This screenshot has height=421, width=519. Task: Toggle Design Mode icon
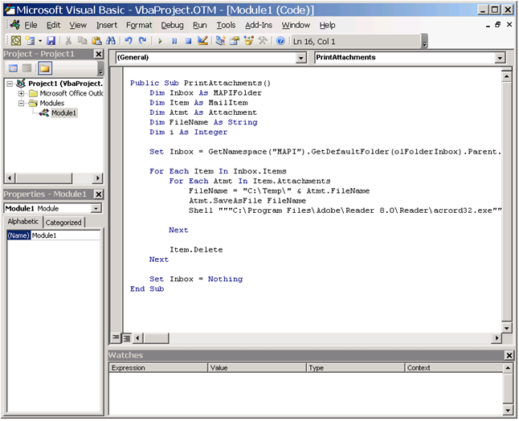202,41
